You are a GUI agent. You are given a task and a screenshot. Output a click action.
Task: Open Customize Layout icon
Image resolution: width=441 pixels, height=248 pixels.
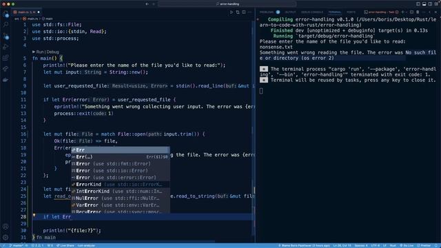(436, 4)
